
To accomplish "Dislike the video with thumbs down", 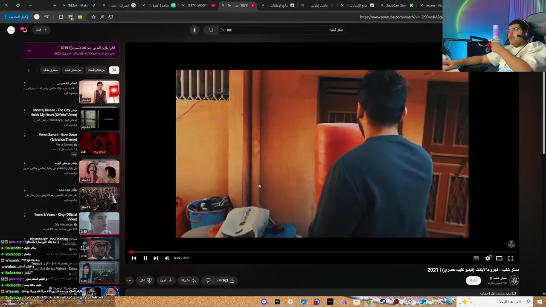I will click(208, 280).
